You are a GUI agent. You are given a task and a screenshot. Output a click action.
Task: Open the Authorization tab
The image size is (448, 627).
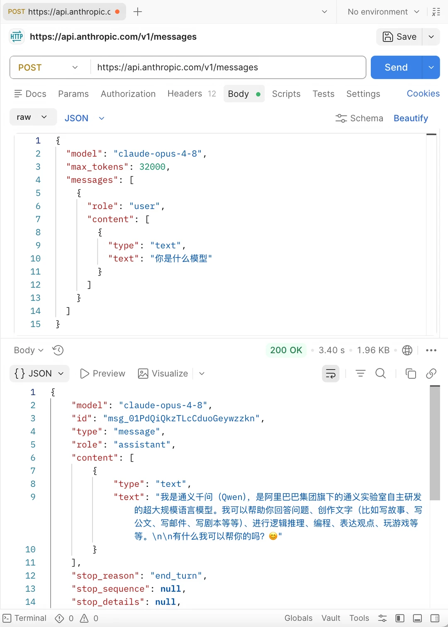128,94
